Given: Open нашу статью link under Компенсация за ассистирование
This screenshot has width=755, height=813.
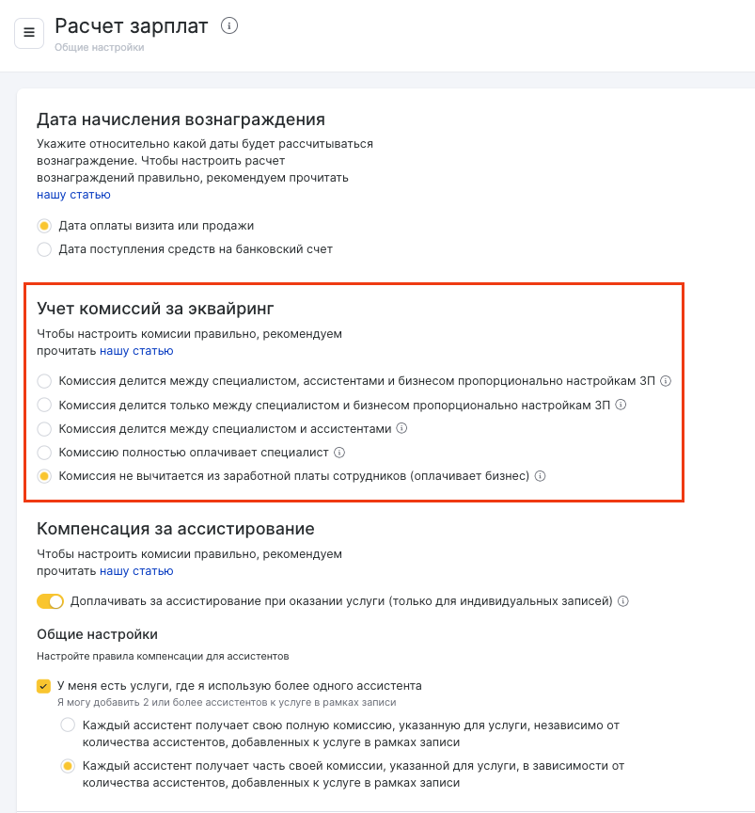Looking at the screenshot, I should point(136,570).
